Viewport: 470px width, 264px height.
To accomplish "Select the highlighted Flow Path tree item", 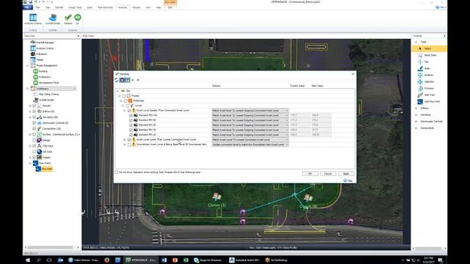I will pyautogui.click(x=44, y=169).
